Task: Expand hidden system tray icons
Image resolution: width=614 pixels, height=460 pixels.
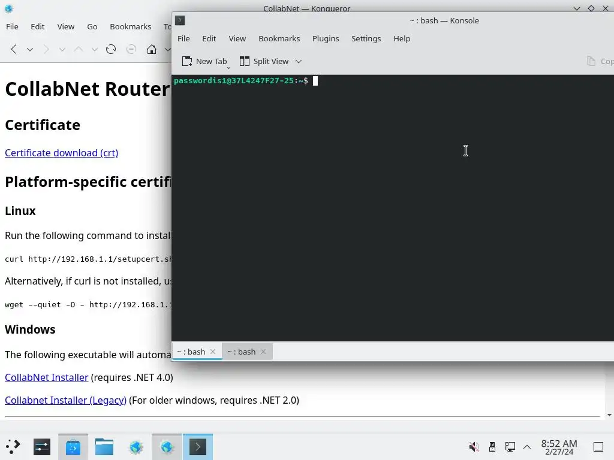Action: point(527,447)
